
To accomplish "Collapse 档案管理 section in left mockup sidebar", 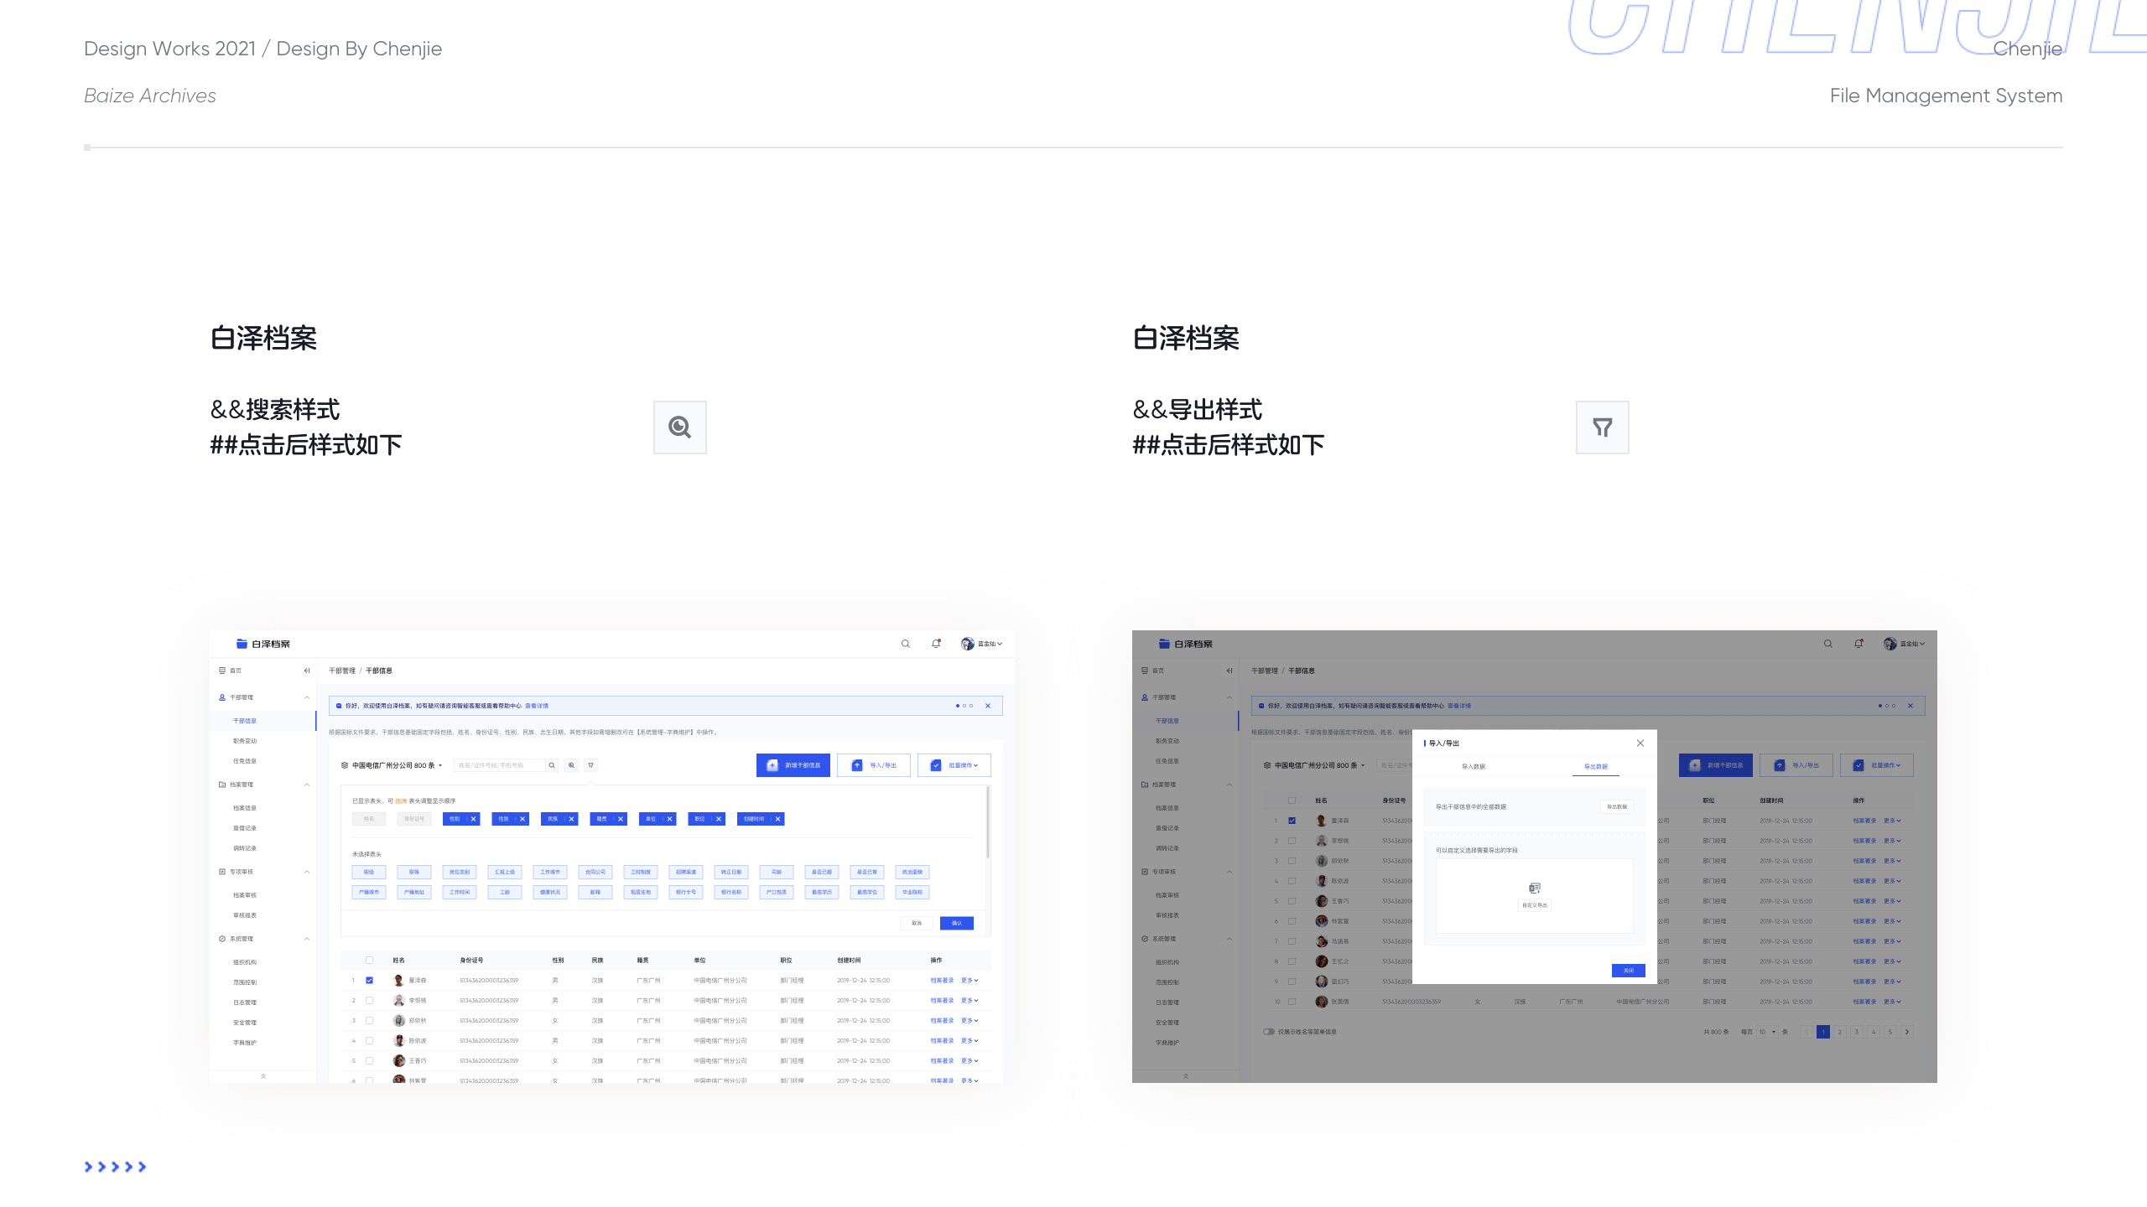I will (307, 785).
